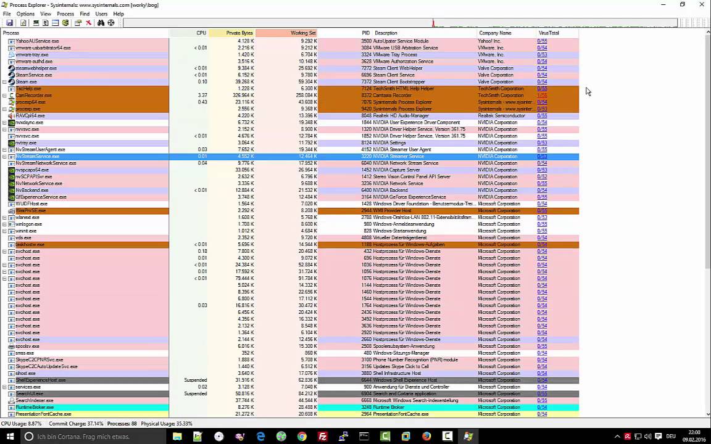Screen dimensions: 711x444
Task: Open System Information from the toolbar
Action: click(36, 23)
